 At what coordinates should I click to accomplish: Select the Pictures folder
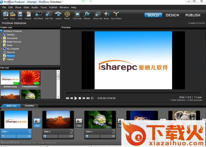[x=11, y=56]
